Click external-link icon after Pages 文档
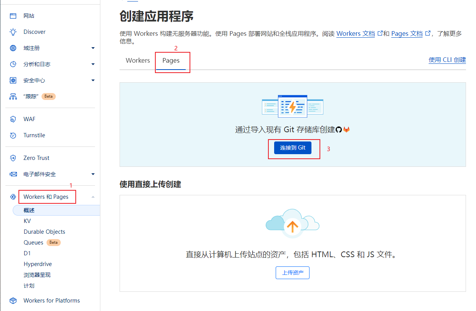Image resolution: width=476 pixels, height=311 pixels. click(428, 33)
